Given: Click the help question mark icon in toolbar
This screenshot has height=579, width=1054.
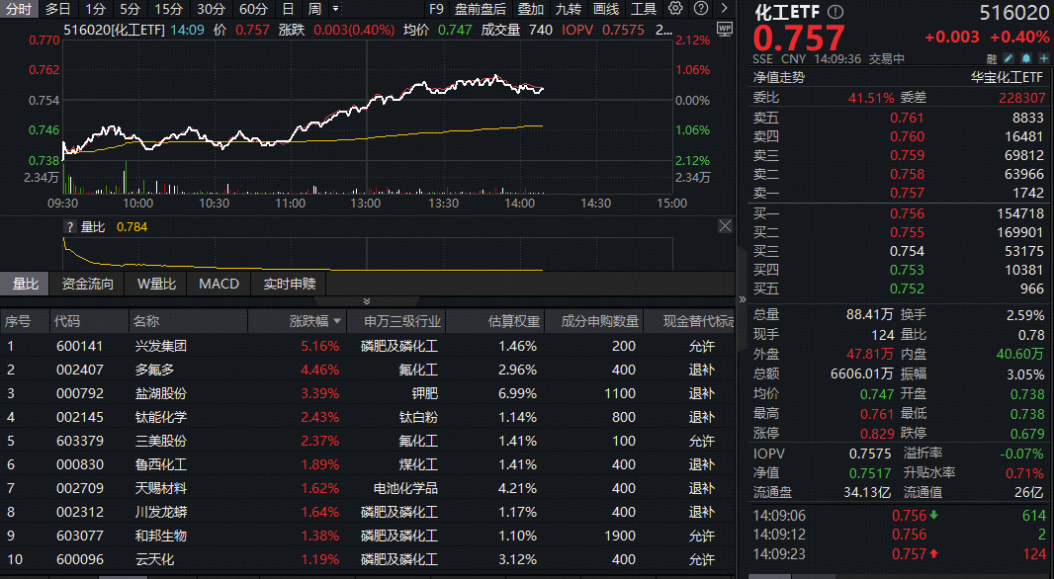Looking at the screenshot, I should pyautogui.click(x=700, y=9).
